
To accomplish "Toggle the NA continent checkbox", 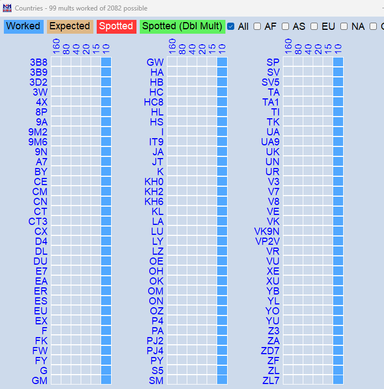I will click(344, 26).
